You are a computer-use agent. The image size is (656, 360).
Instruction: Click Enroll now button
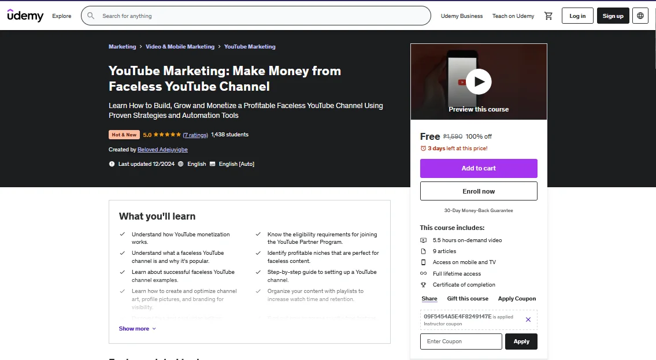pyautogui.click(x=479, y=191)
